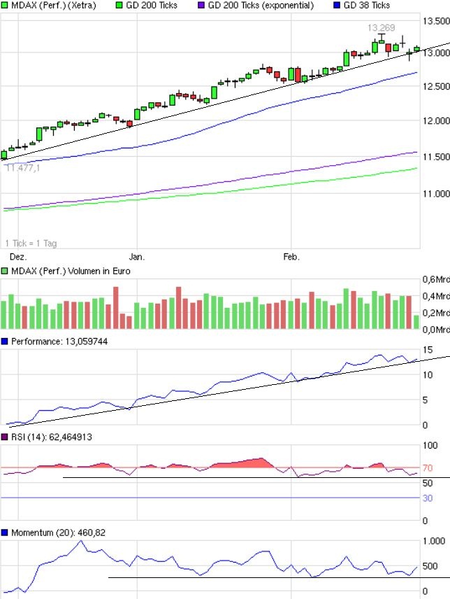This screenshot has width=450, height=599.
Task: Click the Feb. month axis label
Action: [x=291, y=257]
